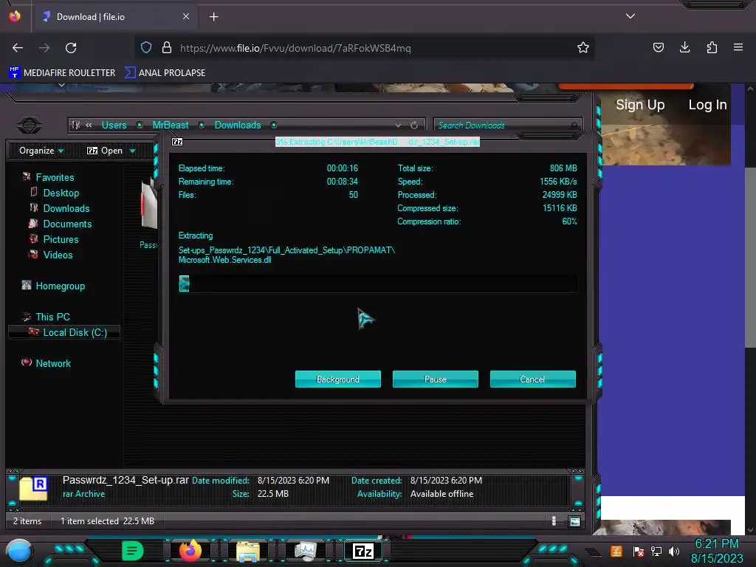Click the Open button with 7z icon
This screenshot has height=567, width=756.
(105, 151)
